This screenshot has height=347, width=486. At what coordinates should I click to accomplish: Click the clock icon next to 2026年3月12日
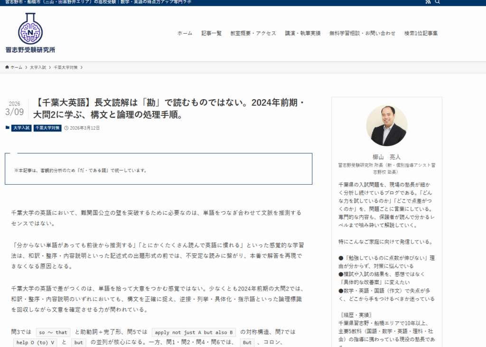pos(66,128)
